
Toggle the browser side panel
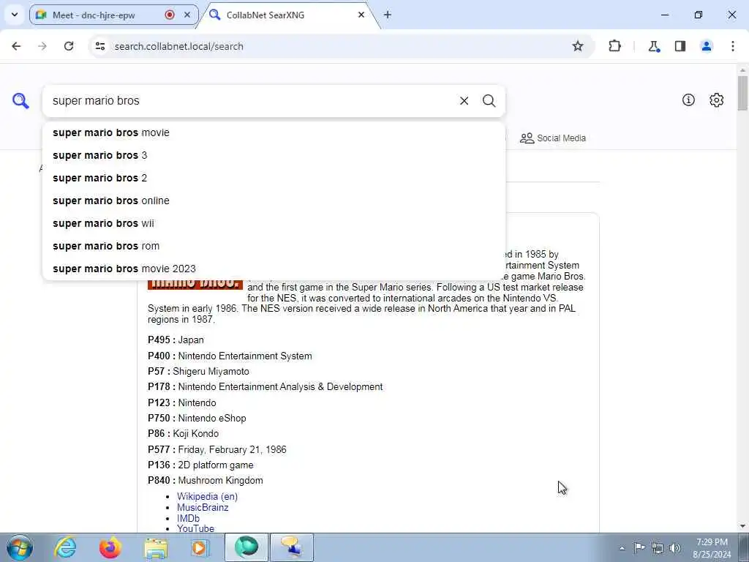[680, 46]
